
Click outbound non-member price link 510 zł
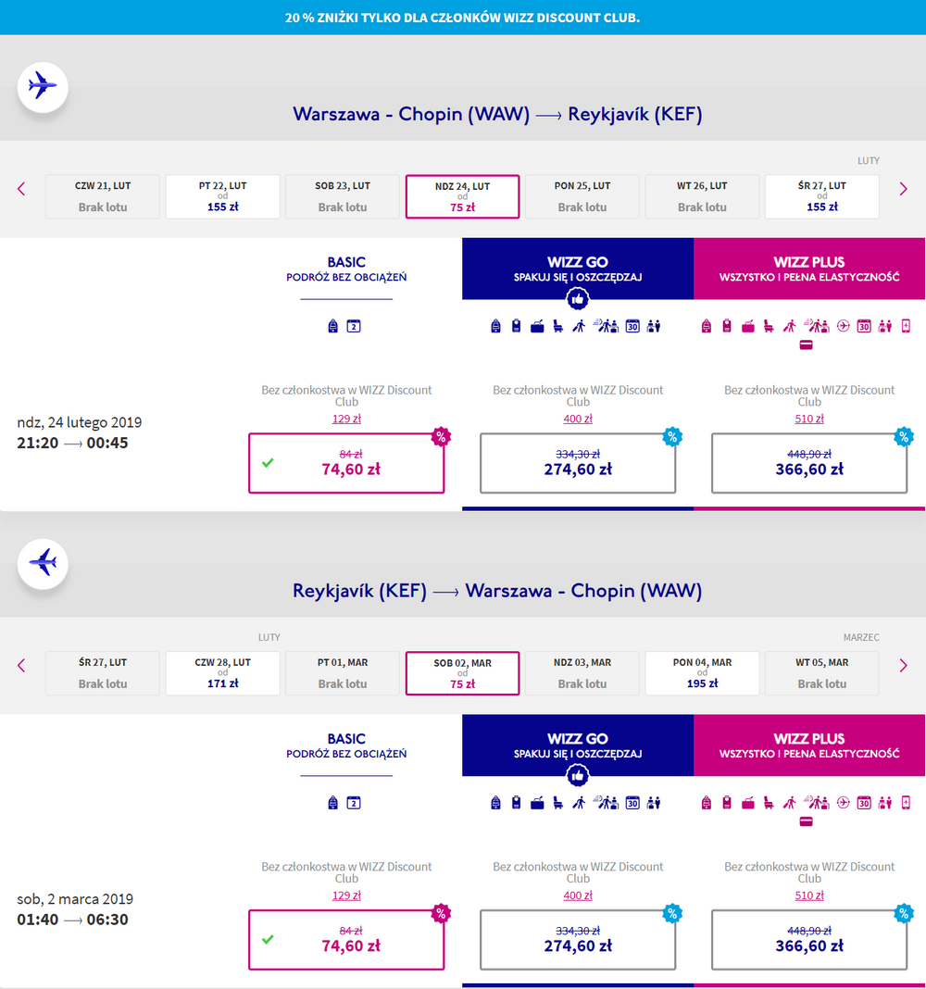click(809, 419)
